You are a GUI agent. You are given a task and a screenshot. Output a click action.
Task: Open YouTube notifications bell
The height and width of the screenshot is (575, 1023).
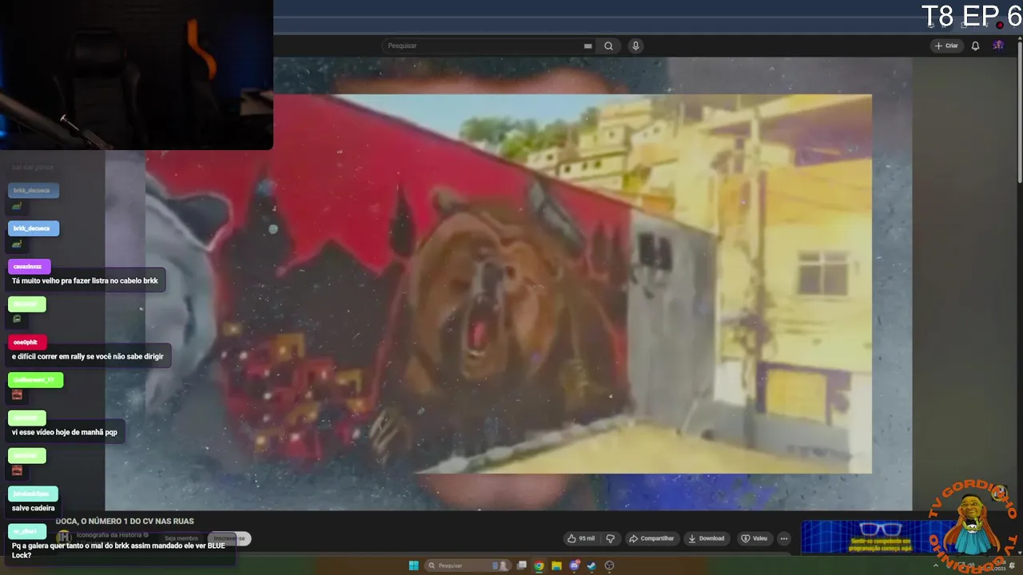975,46
